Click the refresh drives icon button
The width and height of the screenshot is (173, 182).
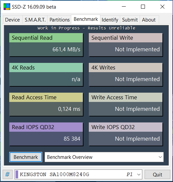(x=8, y=174)
